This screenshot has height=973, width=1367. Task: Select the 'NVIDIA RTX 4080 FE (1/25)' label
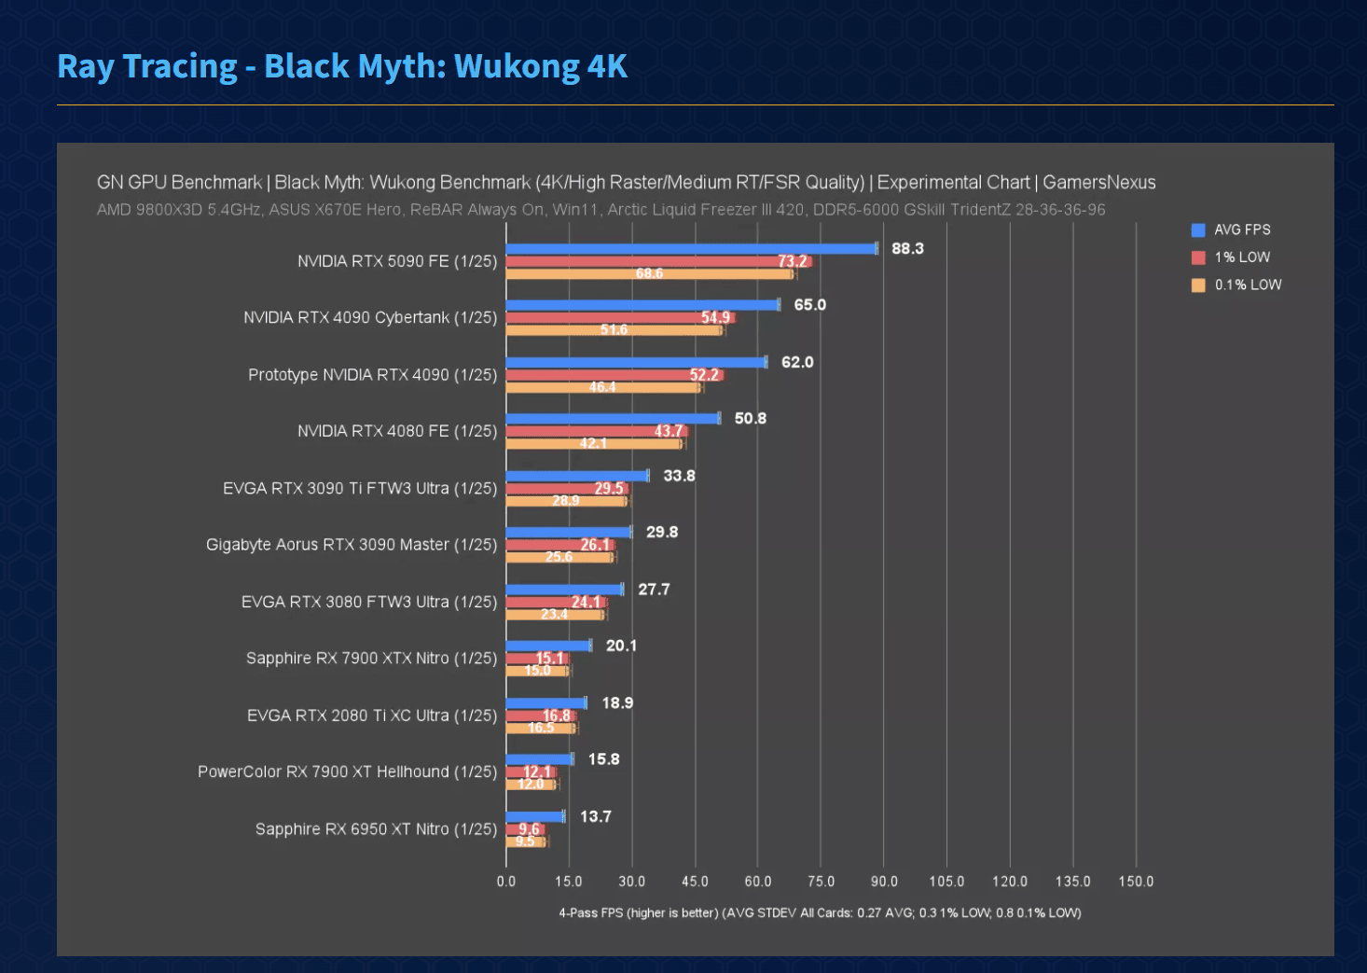tap(397, 431)
